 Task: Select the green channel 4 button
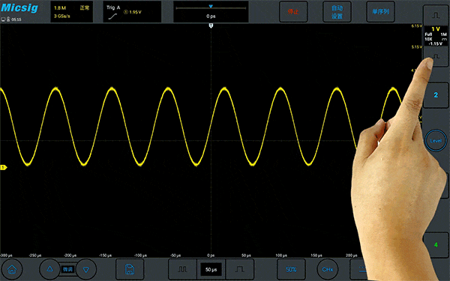pos(436,244)
